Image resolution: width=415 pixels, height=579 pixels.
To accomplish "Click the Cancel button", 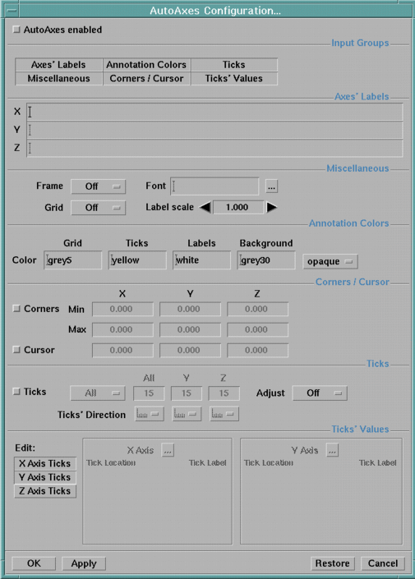I will (383, 563).
